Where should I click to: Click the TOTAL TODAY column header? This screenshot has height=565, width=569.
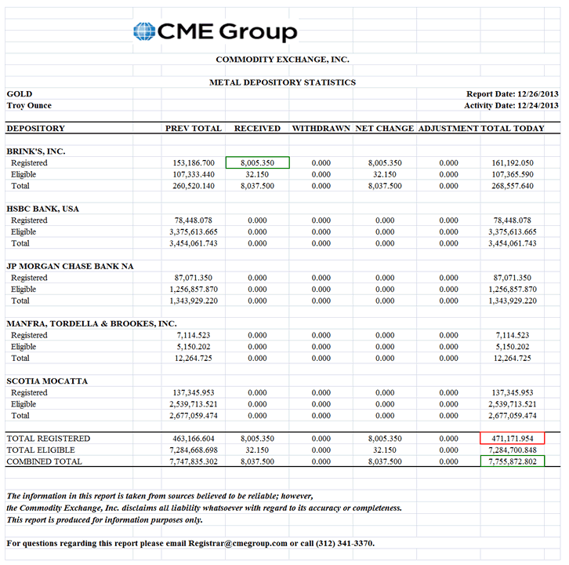[x=513, y=128]
